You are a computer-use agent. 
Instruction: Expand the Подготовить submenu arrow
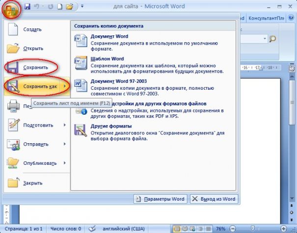pyautogui.click(x=65, y=125)
